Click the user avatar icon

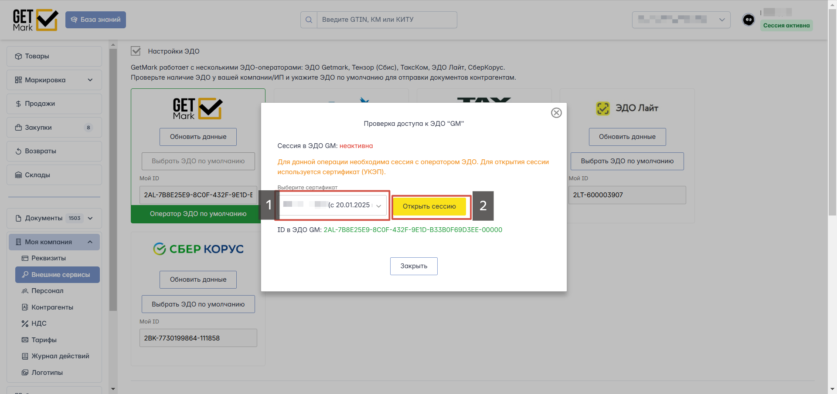pyautogui.click(x=749, y=20)
